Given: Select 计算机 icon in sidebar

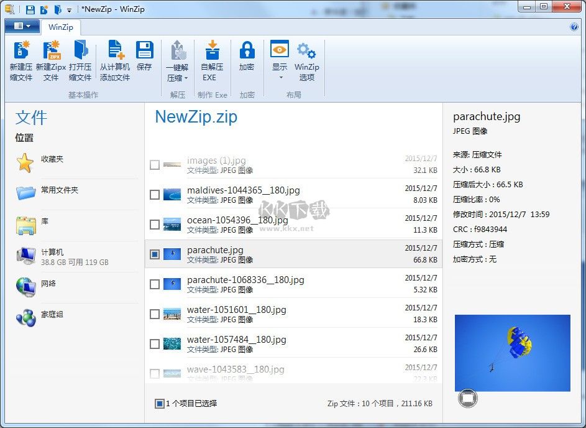Looking at the screenshot, I should click(25, 256).
